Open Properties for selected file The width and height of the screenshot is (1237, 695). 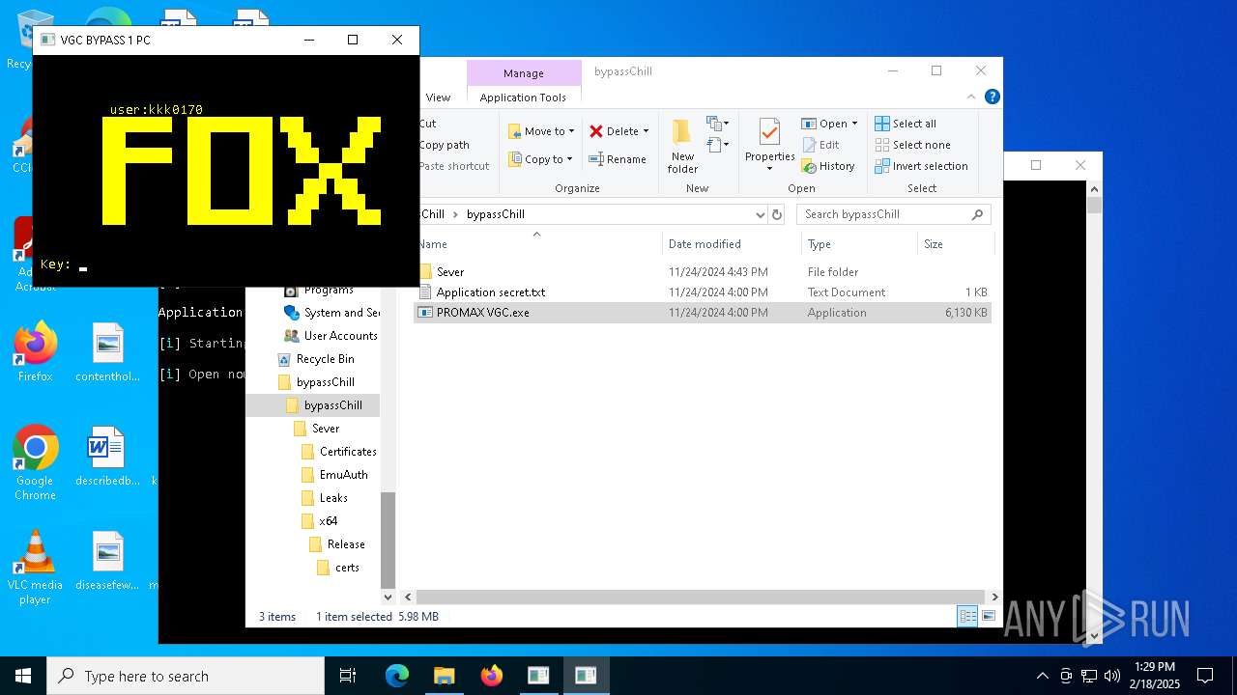(x=769, y=145)
